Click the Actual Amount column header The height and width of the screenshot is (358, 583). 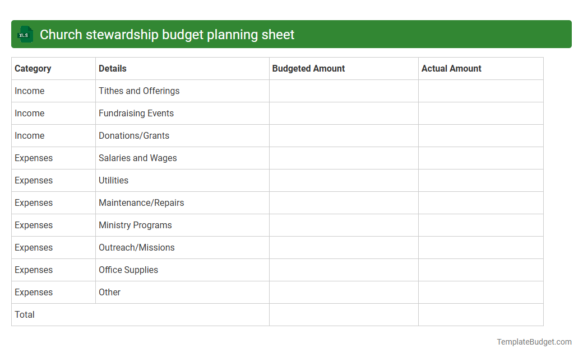451,68
